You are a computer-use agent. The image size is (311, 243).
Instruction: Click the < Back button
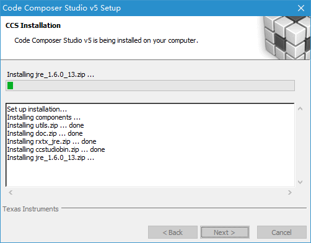click(173, 232)
